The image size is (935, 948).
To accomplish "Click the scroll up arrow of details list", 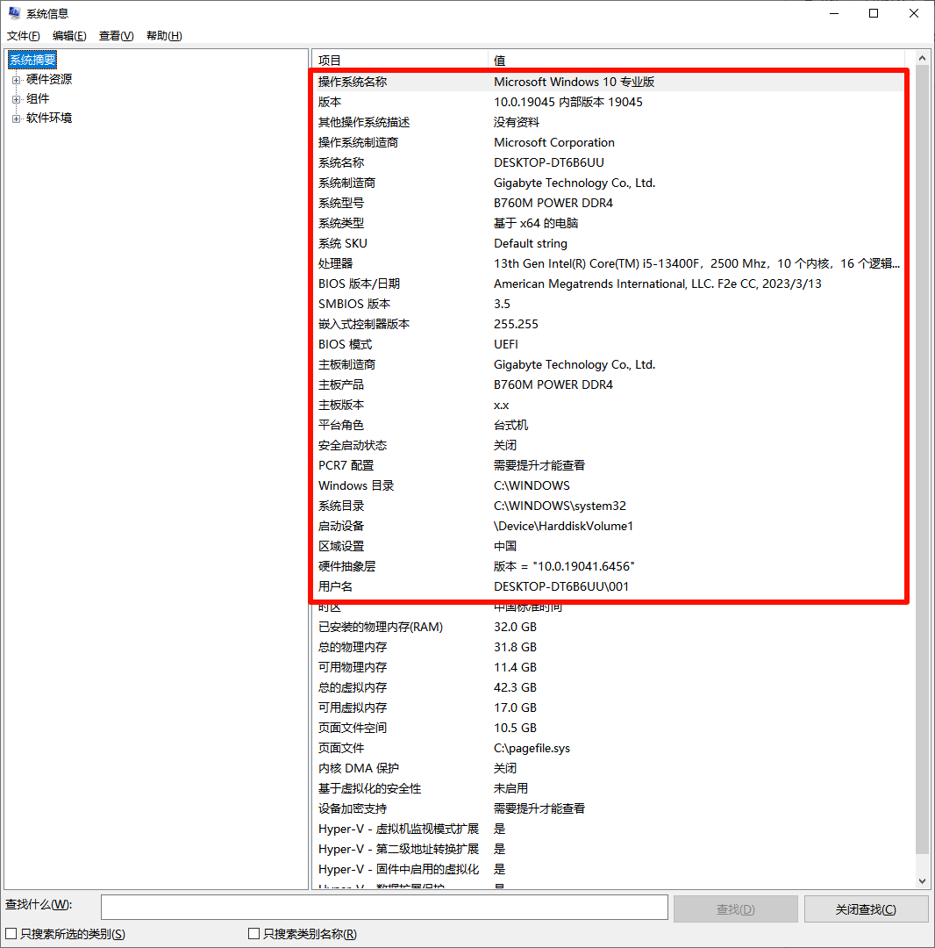I will (922, 58).
